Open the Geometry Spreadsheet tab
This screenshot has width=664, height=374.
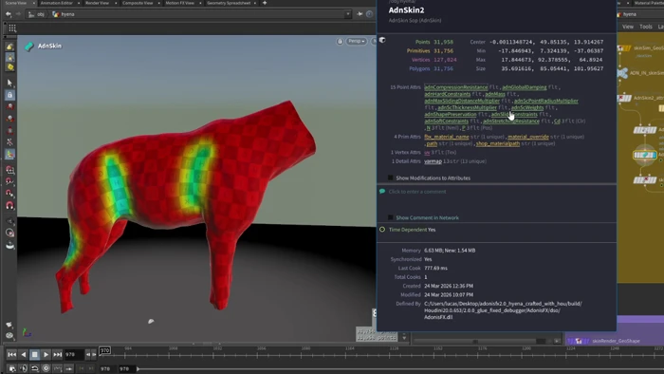point(229,3)
